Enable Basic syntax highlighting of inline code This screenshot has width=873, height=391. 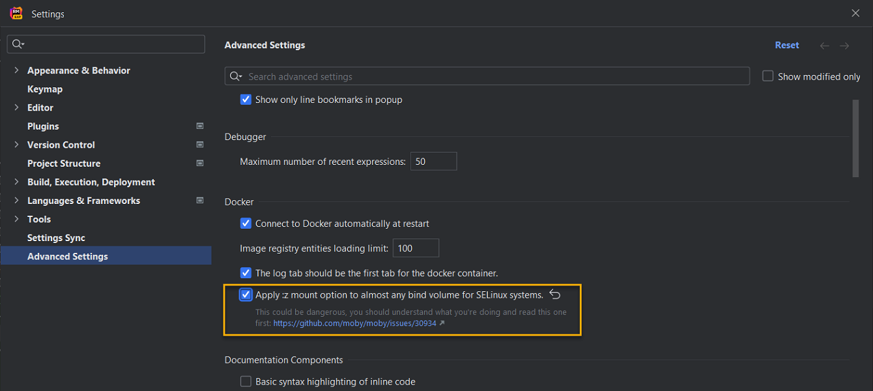(246, 381)
